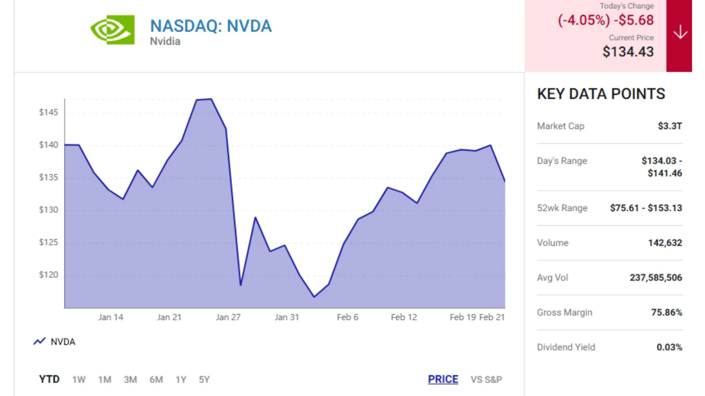Click the Feb 21 x-axis label
This screenshot has width=705, height=396.
492,317
